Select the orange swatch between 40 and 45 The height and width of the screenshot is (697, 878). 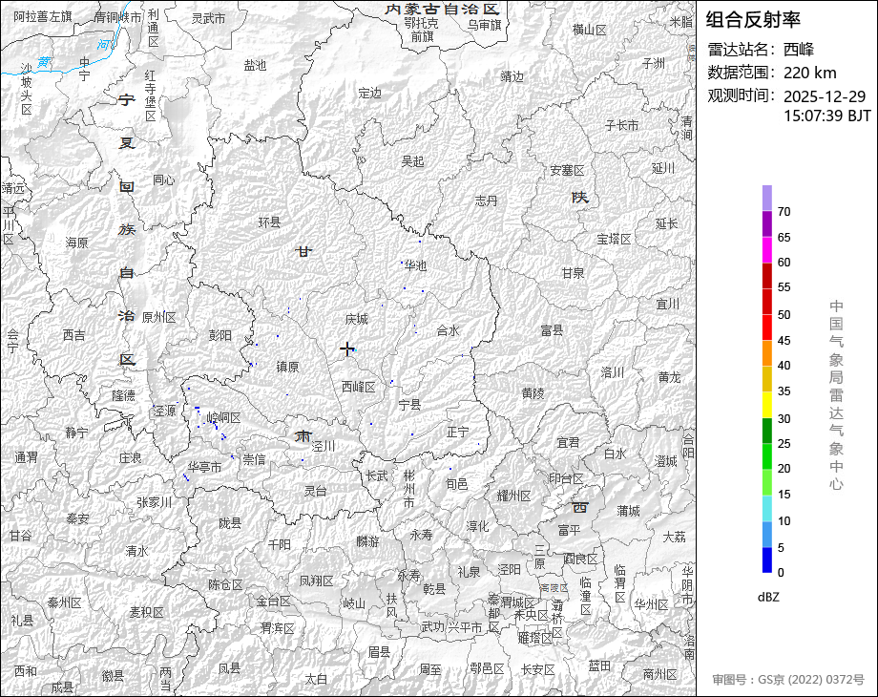(766, 353)
